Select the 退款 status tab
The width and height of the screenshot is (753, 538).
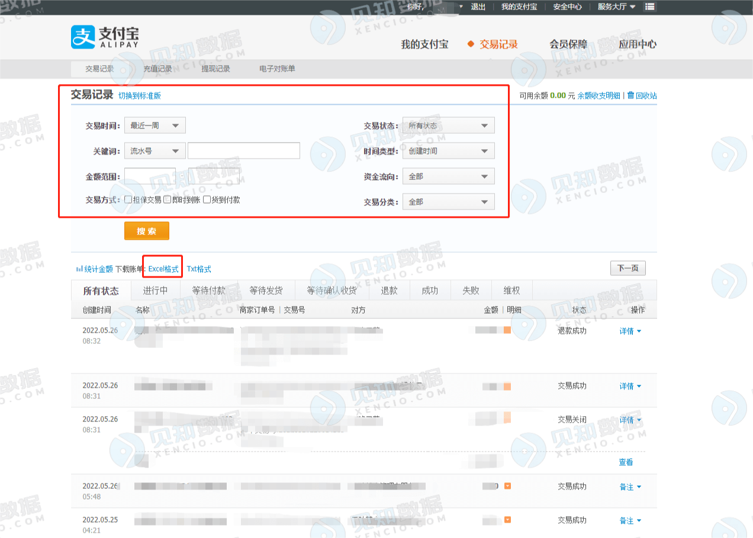[x=389, y=291]
